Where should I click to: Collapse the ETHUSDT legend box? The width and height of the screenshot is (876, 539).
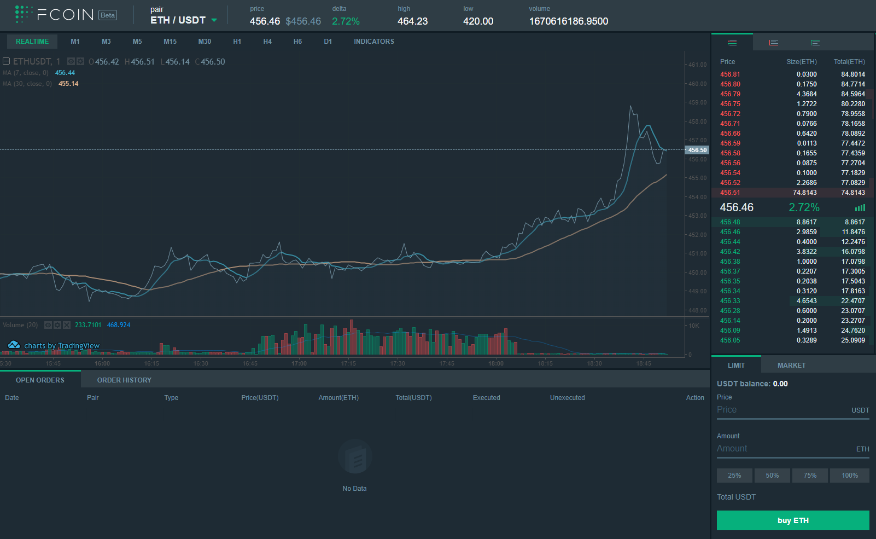point(7,61)
